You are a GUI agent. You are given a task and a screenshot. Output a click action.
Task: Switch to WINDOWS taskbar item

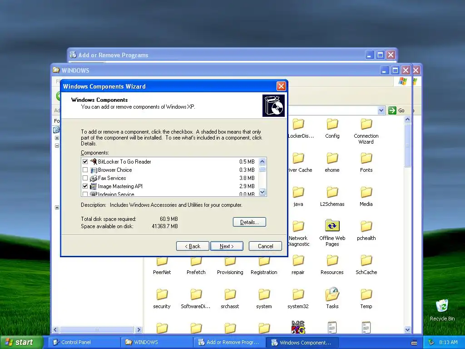(157, 342)
